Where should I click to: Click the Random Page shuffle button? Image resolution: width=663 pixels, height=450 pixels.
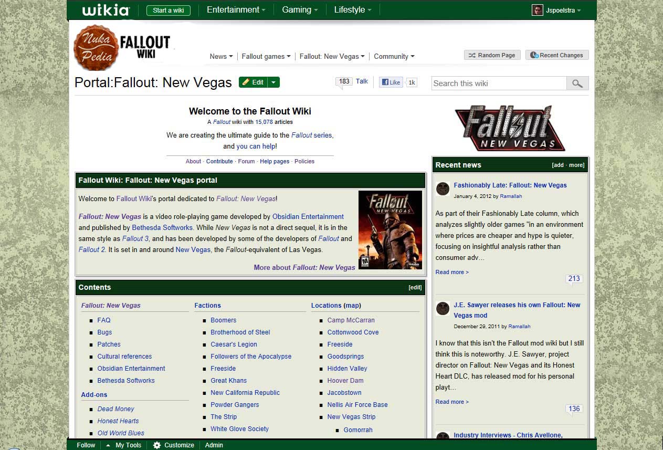[492, 55]
